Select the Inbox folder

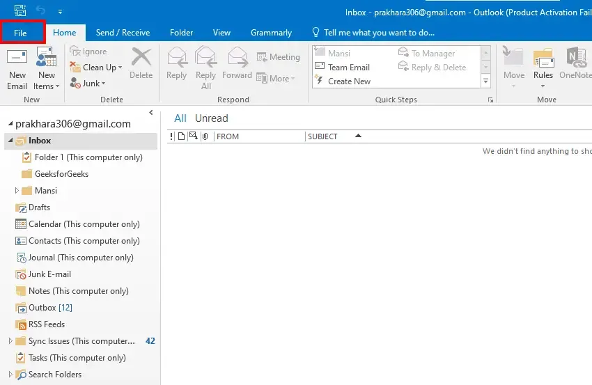(x=81, y=141)
